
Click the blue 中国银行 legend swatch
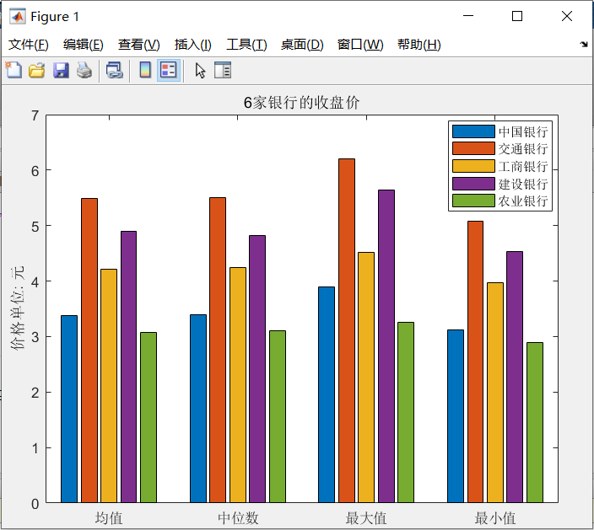coord(473,131)
